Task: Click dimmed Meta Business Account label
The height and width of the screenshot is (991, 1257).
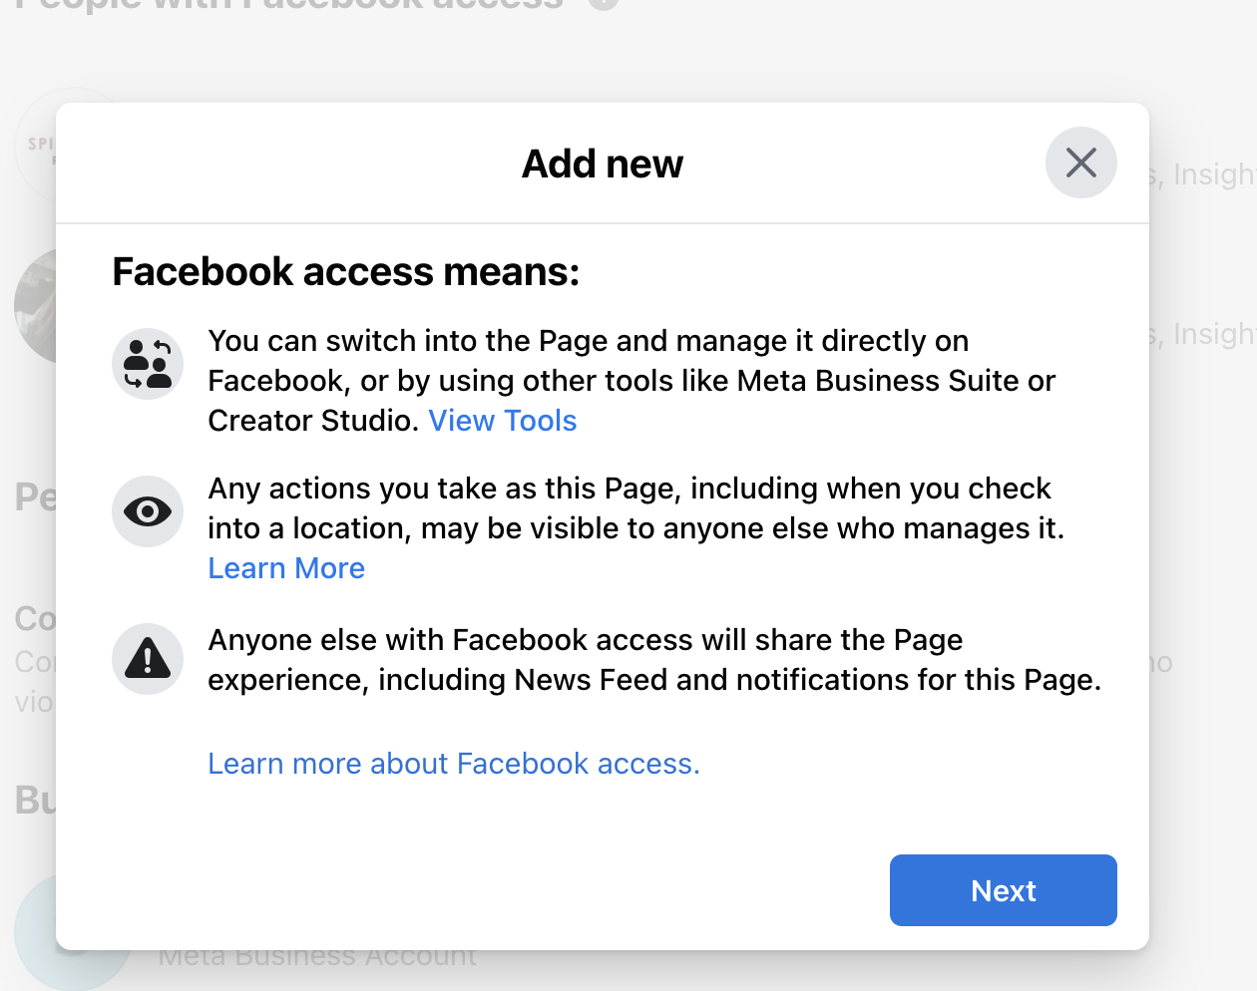Action: [317, 959]
